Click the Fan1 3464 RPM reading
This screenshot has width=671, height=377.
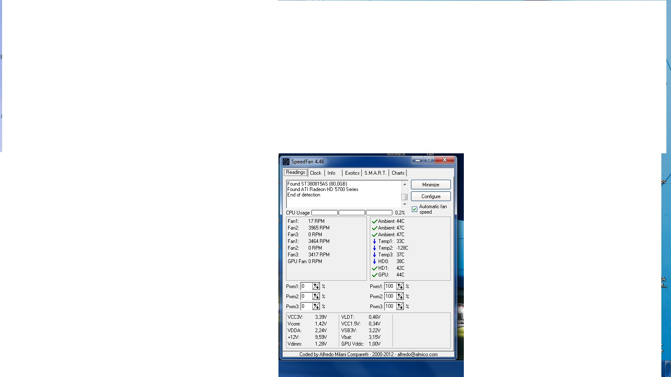click(x=309, y=241)
